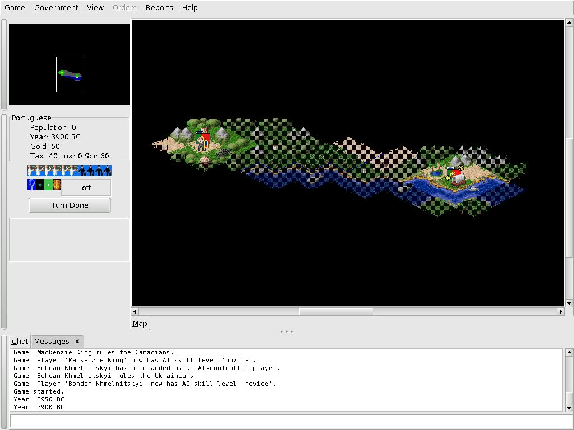Switch to the Messages tab
The height and width of the screenshot is (430, 574).
coord(52,341)
